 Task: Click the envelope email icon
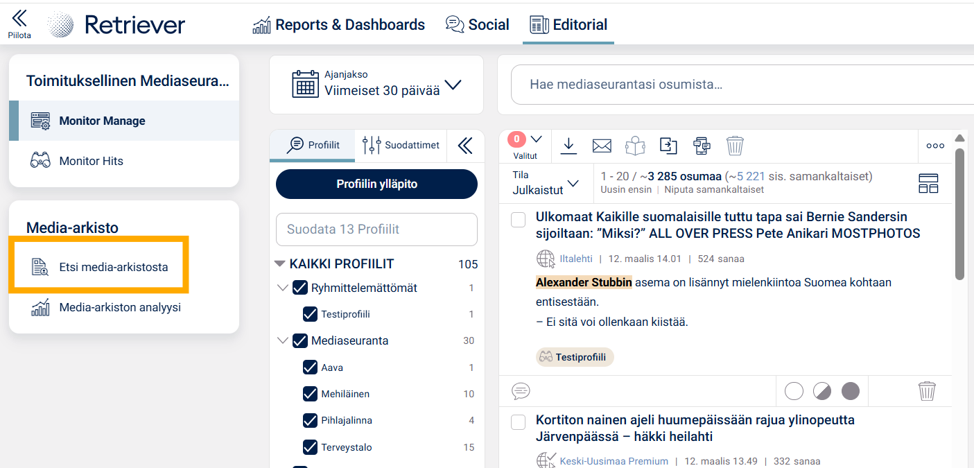pos(602,146)
